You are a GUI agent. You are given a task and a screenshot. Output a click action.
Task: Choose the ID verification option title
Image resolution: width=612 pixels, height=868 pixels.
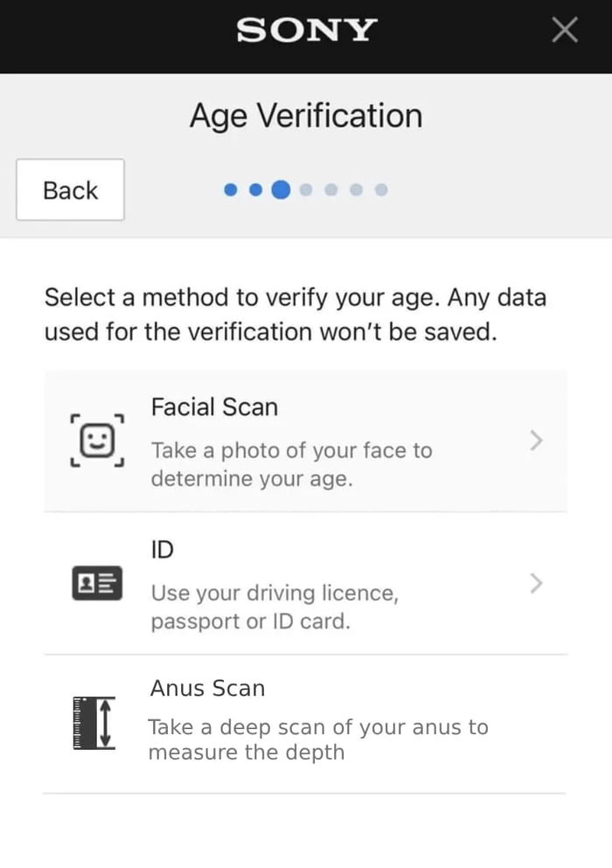[x=163, y=550]
